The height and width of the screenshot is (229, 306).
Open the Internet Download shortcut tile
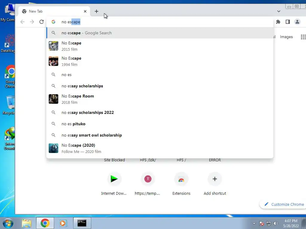point(114,183)
